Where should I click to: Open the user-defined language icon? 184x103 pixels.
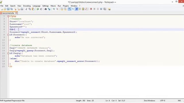pyautogui.click(x=80, y=9)
